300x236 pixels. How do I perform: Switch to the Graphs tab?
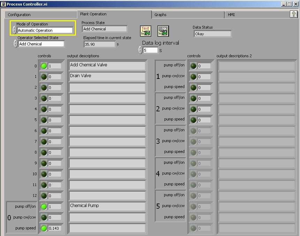(x=188, y=15)
